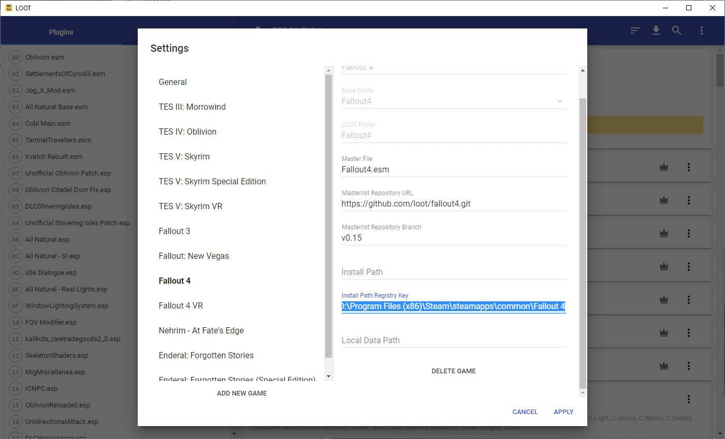Click the plugin sidebar scroll-down arrow
725x439 pixels.
coord(234,434)
